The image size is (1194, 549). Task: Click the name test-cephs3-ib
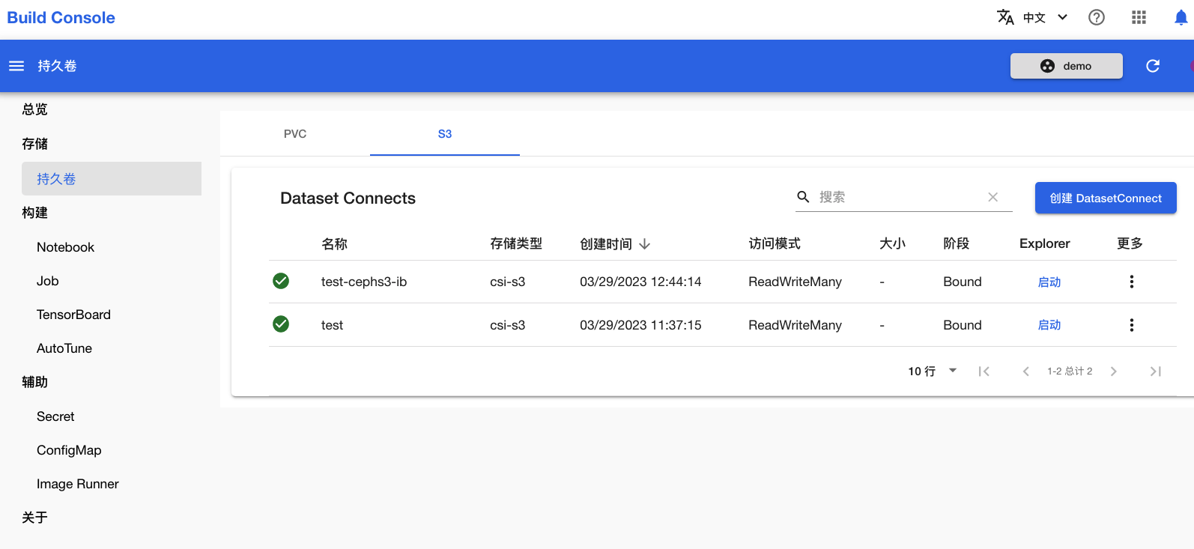click(x=364, y=282)
